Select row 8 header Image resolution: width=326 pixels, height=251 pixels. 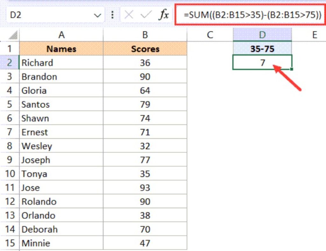10,146
